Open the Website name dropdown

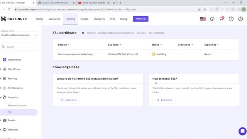click(19, 35)
